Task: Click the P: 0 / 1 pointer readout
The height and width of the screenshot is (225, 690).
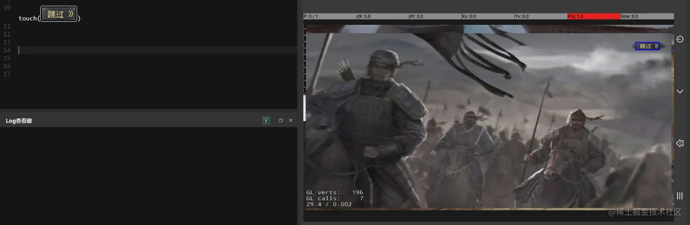Action: (311, 16)
